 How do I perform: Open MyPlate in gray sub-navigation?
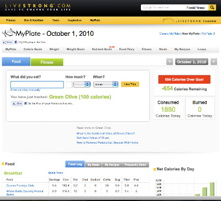pos(11,49)
